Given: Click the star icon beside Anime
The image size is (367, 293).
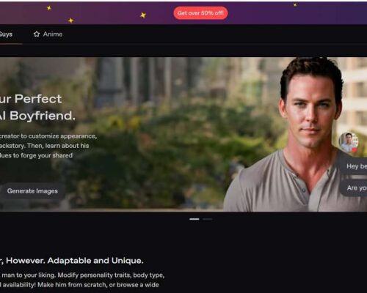Looking at the screenshot, I should (x=37, y=34).
